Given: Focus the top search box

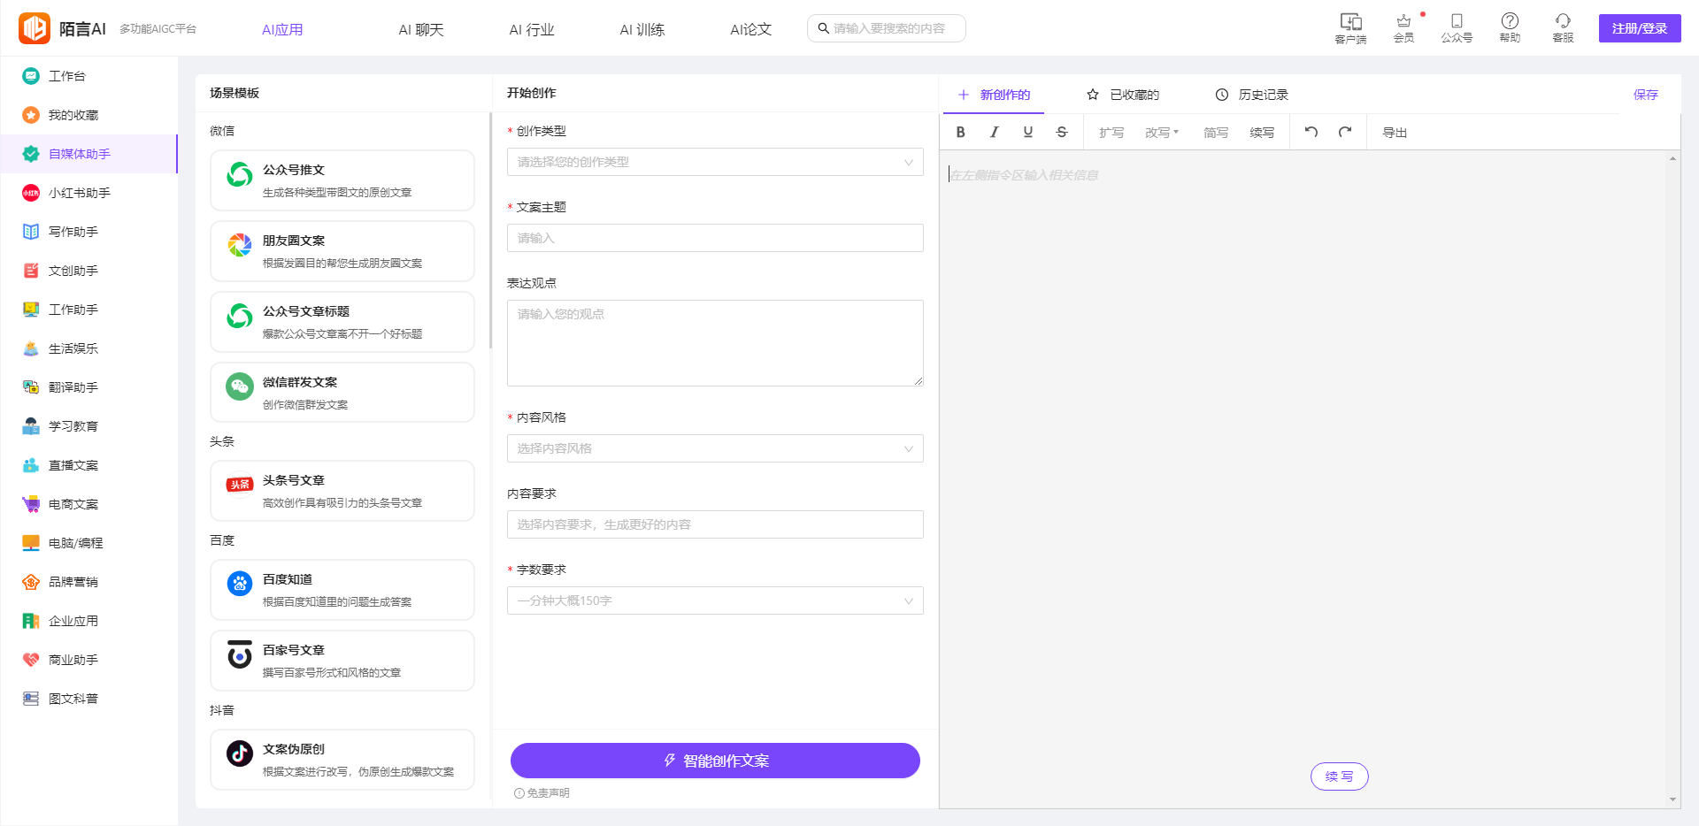Looking at the screenshot, I should coord(886,28).
